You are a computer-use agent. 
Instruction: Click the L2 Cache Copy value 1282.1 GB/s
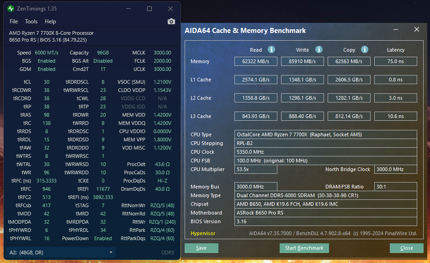click(x=349, y=98)
